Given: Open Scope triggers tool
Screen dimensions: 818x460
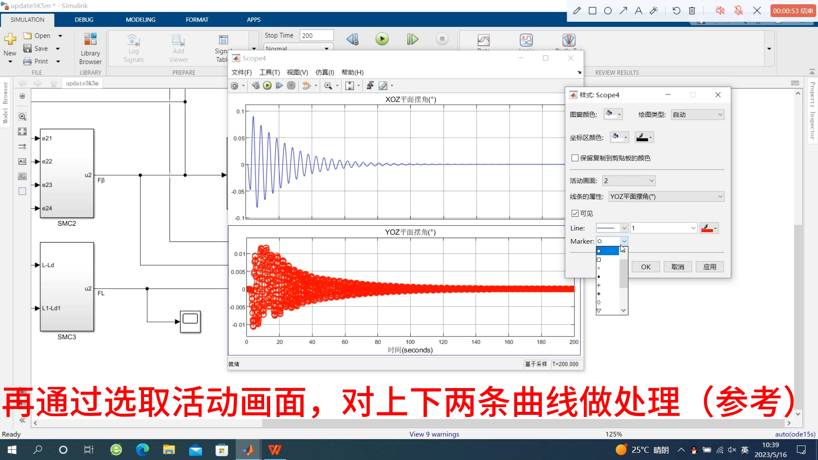Looking at the screenshot, I should 370,86.
